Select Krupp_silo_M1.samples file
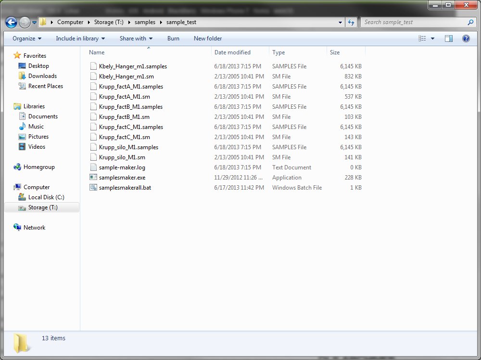 [128, 147]
